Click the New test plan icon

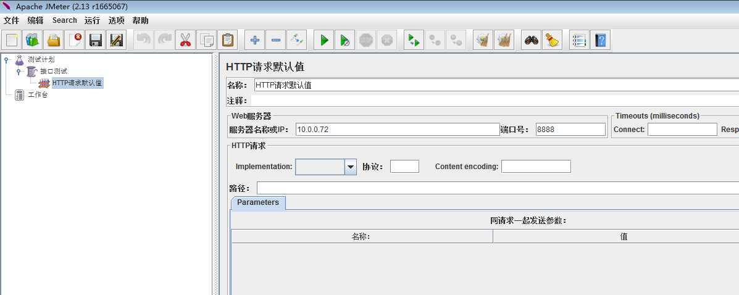tap(12, 40)
